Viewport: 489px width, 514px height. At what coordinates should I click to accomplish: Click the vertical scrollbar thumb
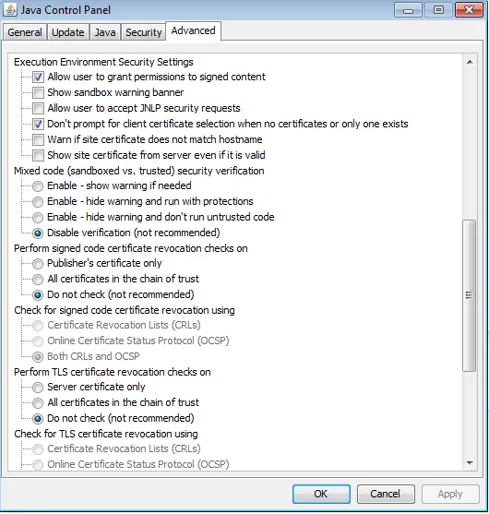(470, 295)
